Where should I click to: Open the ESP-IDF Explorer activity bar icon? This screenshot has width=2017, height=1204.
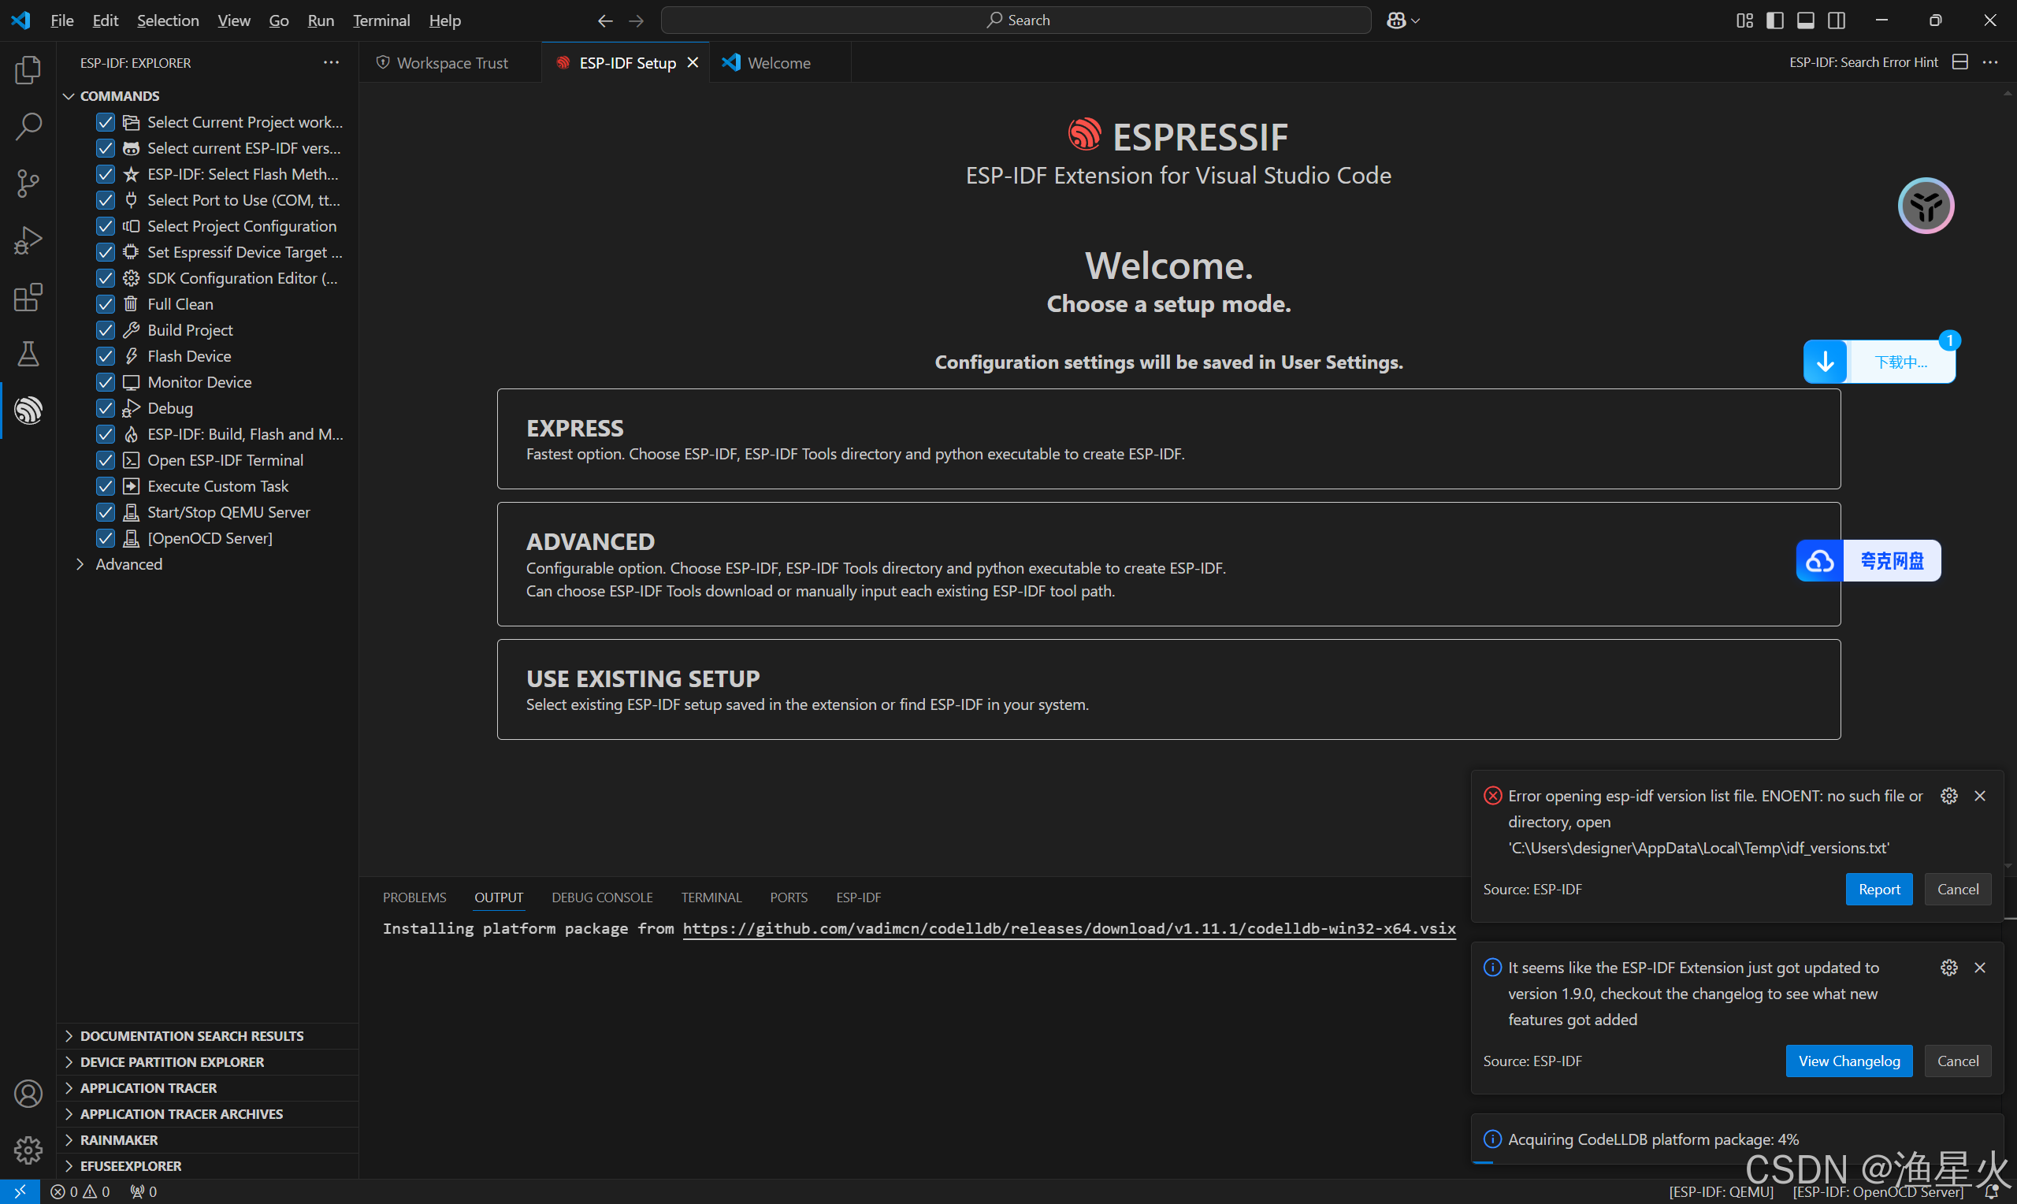click(28, 411)
